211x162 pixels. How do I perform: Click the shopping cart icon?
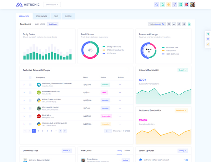coord(175,5)
